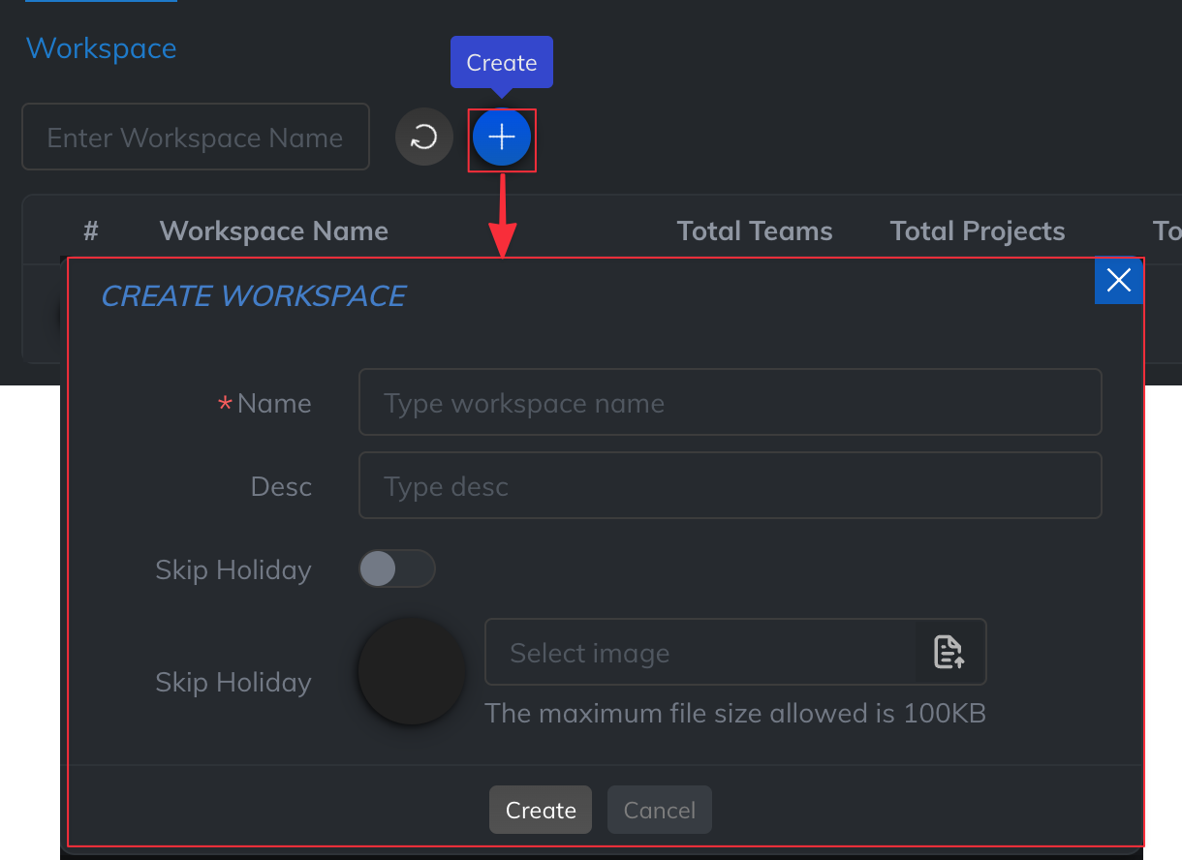
Task: Click the Skip Holiday label beside toggle
Action: pyautogui.click(x=233, y=570)
